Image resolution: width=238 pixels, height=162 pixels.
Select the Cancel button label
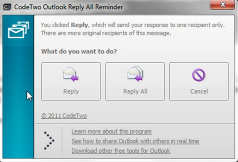pyautogui.click(x=199, y=92)
